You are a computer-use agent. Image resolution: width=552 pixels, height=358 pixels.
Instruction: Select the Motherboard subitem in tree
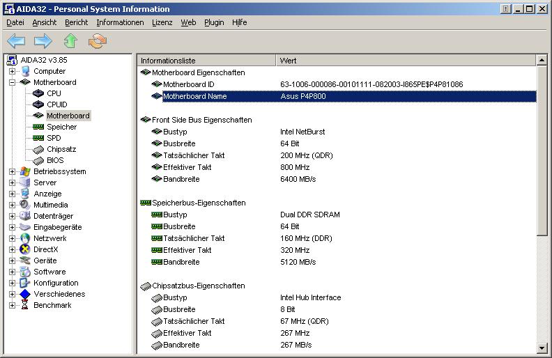pyautogui.click(x=68, y=116)
